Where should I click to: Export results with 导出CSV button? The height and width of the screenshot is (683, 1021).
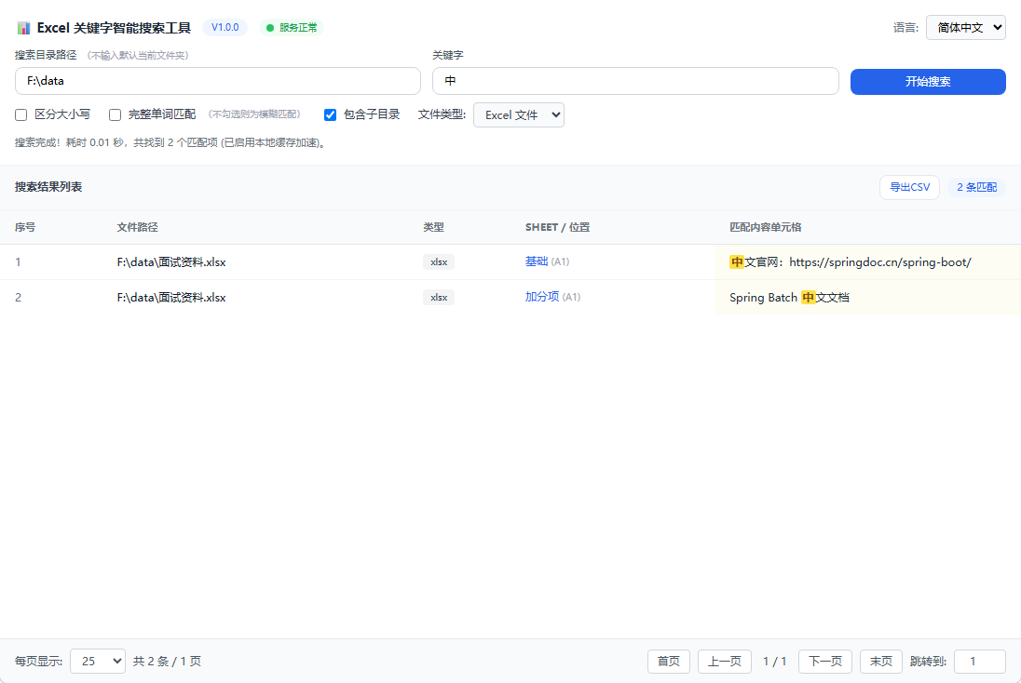point(909,187)
